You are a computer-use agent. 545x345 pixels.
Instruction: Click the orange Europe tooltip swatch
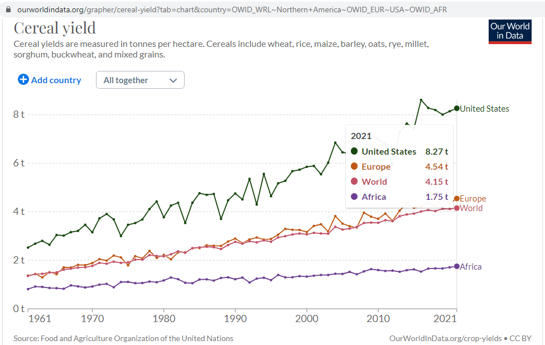tap(354, 166)
